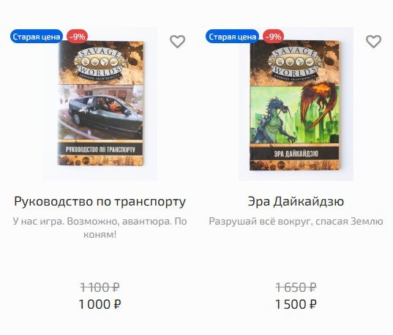Viewport: 393px width, 335px height.
Task: Click the 1 000 ₽ current price
Action: pos(100,304)
